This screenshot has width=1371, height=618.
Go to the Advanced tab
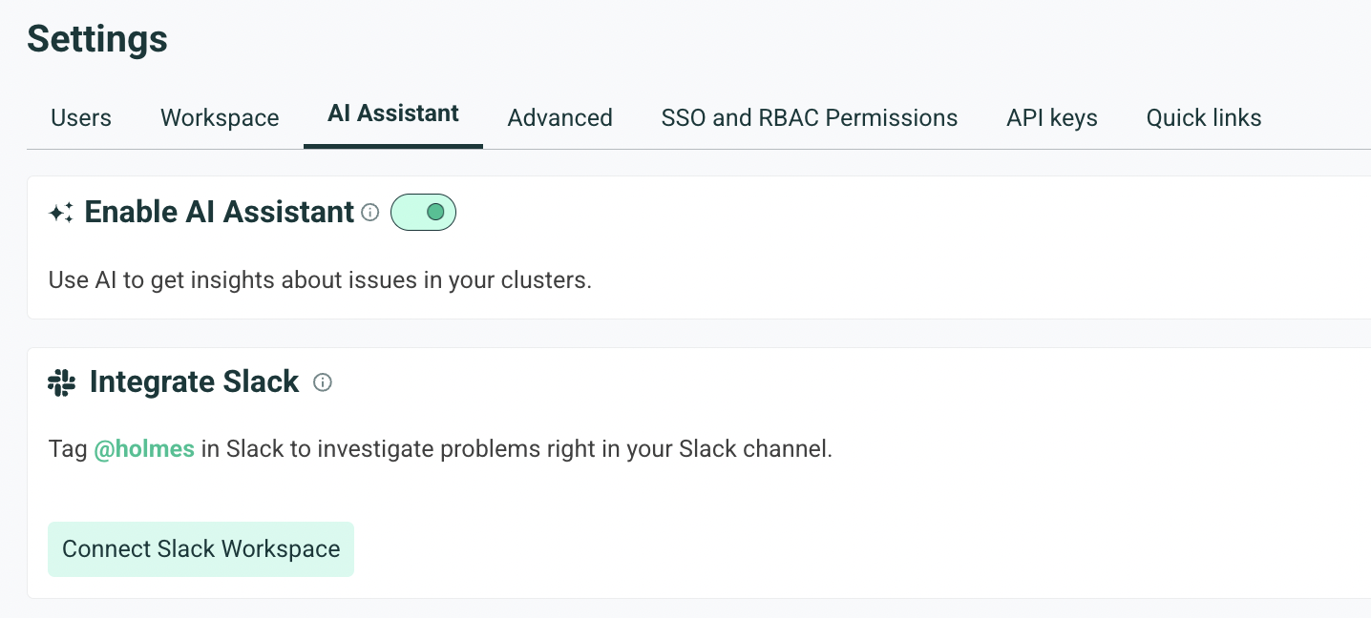[x=560, y=118]
